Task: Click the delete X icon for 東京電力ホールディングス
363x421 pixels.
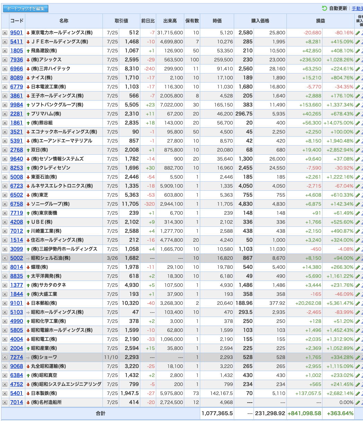Action: (x=5, y=33)
